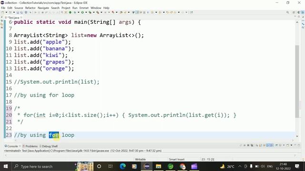Click Remove Launch X icon in console
The width and height of the screenshot is (305, 171).
click(x=248, y=145)
